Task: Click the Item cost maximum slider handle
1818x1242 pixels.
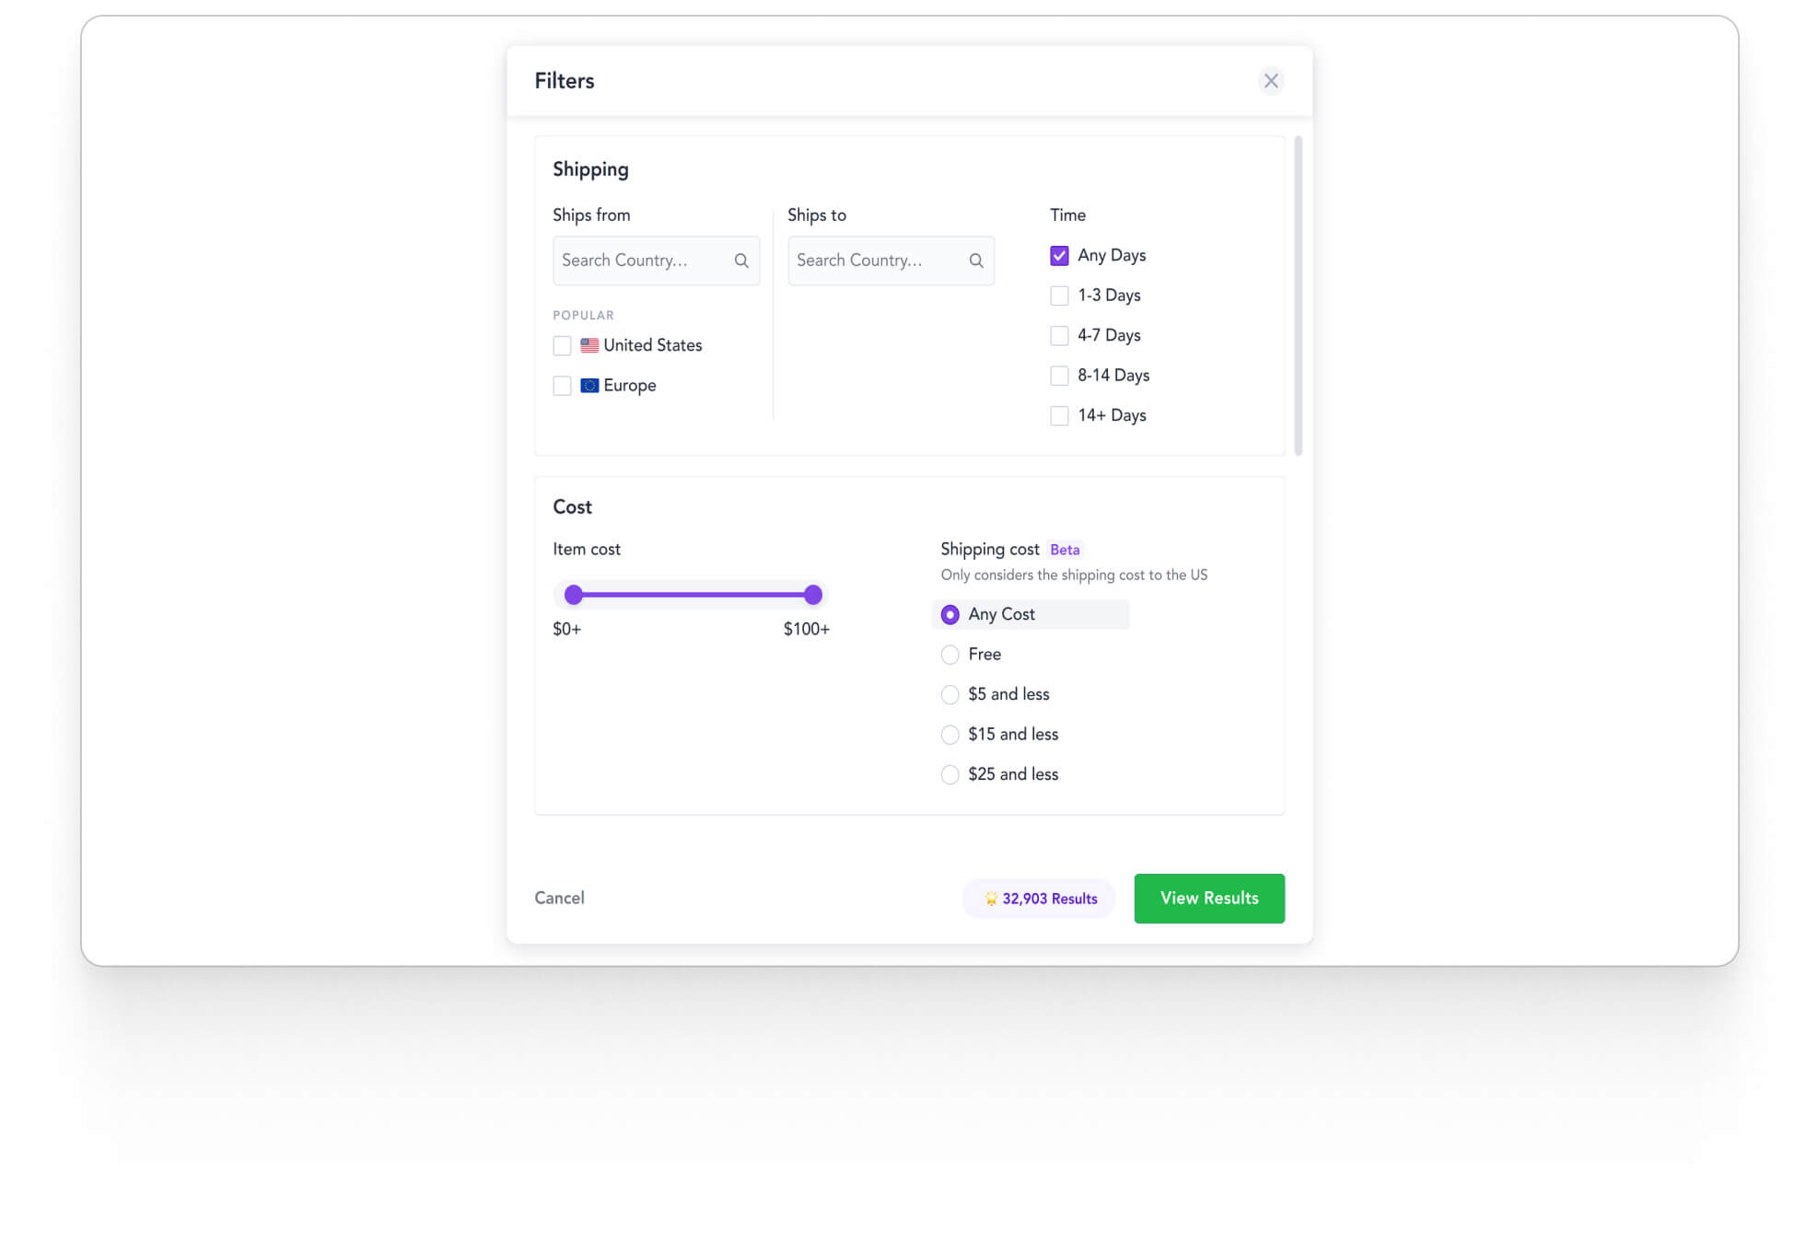Action: tap(812, 595)
